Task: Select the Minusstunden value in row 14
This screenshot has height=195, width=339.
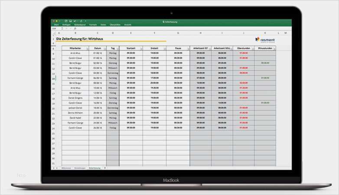Action: [265, 78]
